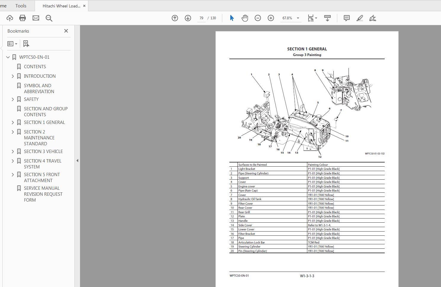
Task: Click the page number input field
Action: pos(201,18)
